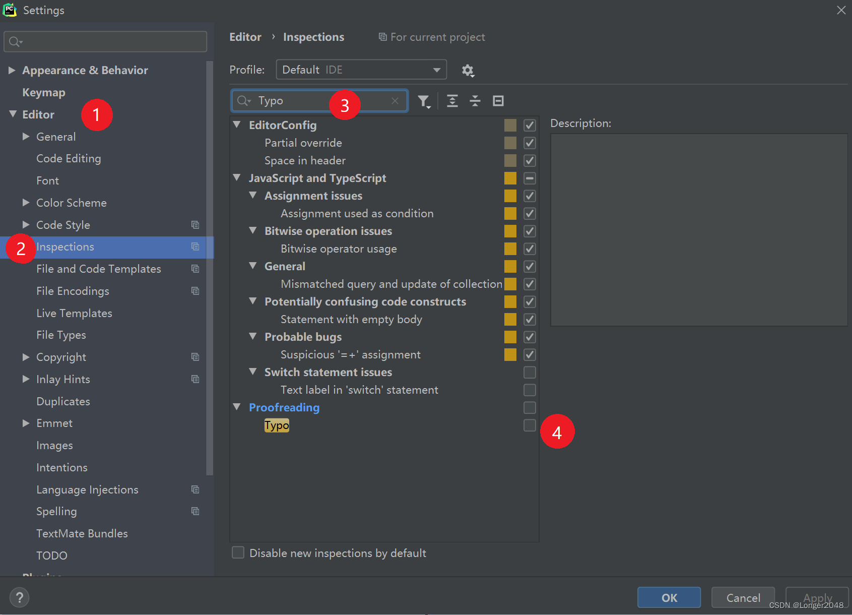The image size is (852, 615).
Task: Open the inspections filter funnel
Action: tap(424, 101)
